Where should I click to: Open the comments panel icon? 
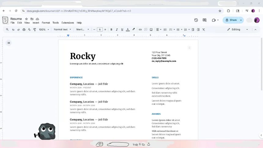point(205,20)
